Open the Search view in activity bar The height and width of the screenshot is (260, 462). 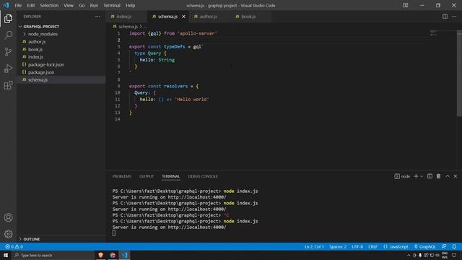(8, 35)
